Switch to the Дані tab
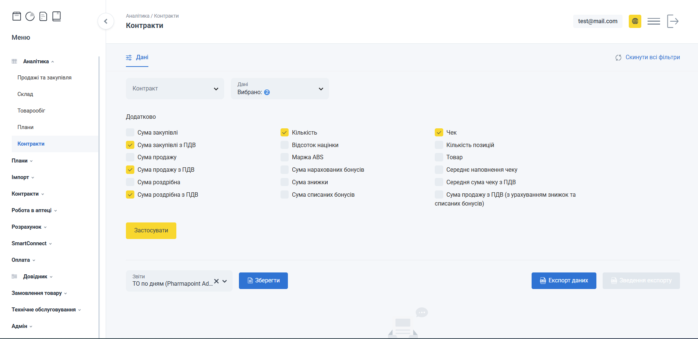This screenshot has width=698, height=339. click(137, 57)
